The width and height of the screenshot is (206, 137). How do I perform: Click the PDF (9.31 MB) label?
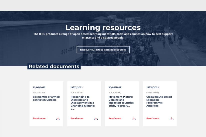(x=77, y=92)
